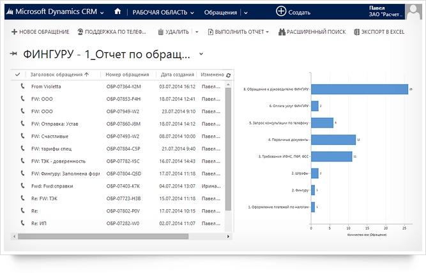Sort by Изменено column header
The image size is (426, 273).
pyautogui.click(x=213, y=75)
